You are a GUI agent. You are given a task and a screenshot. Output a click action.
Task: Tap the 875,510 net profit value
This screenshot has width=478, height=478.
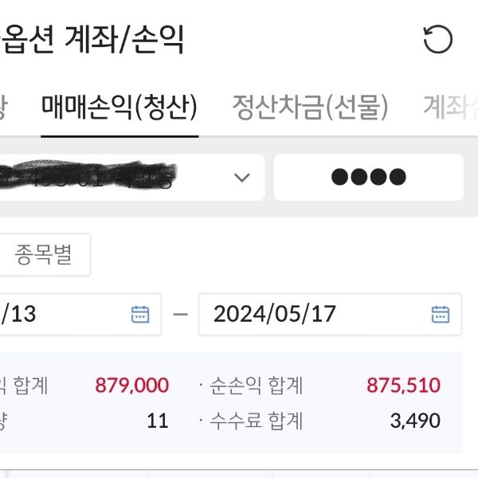(x=403, y=386)
